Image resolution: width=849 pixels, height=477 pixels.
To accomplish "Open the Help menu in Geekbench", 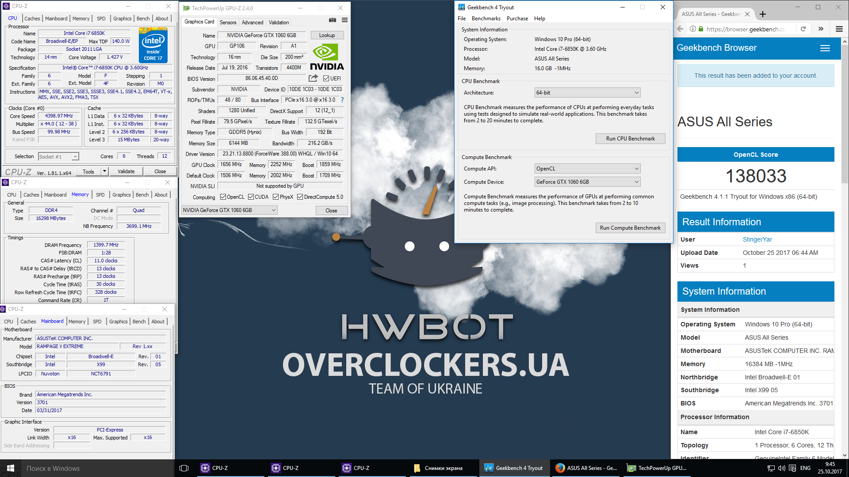I will point(539,19).
